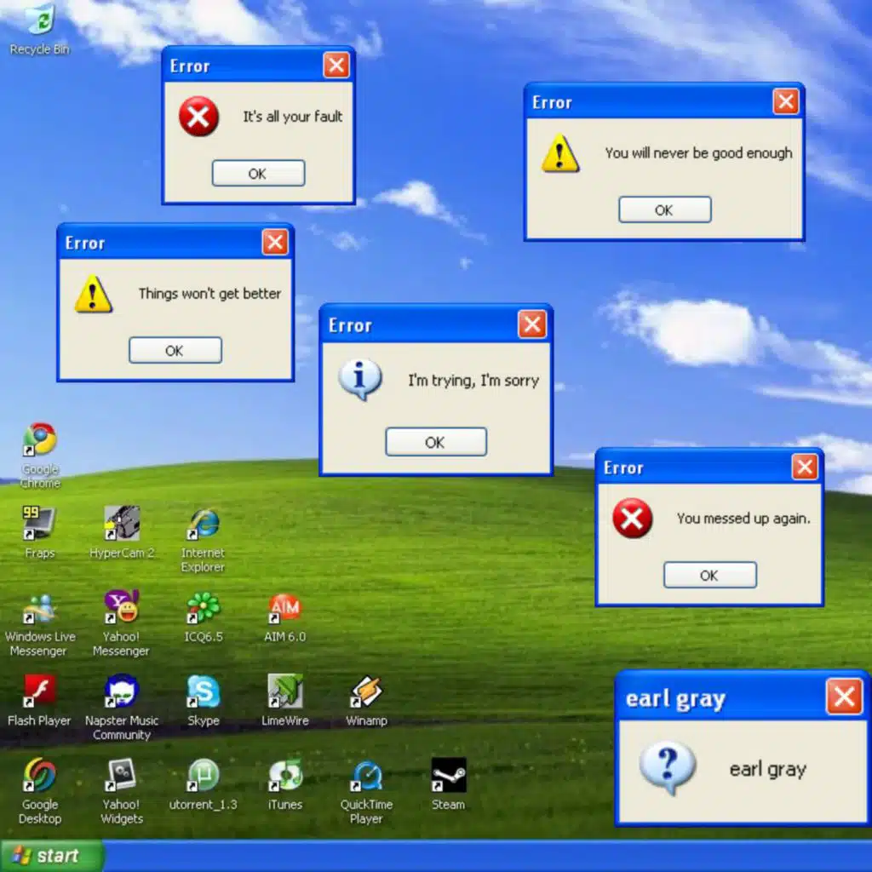
Task: Click OK in "I'm trying, I'm sorry" dialog
Action: click(436, 442)
